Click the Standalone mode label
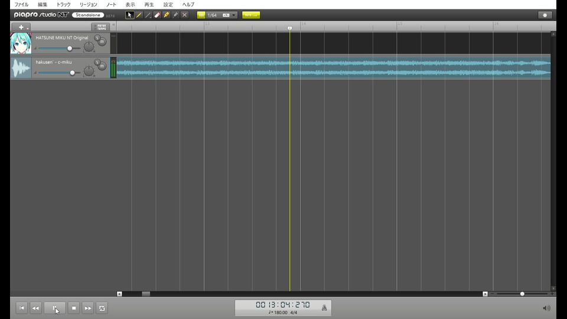The height and width of the screenshot is (319, 567). (x=88, y=15)
